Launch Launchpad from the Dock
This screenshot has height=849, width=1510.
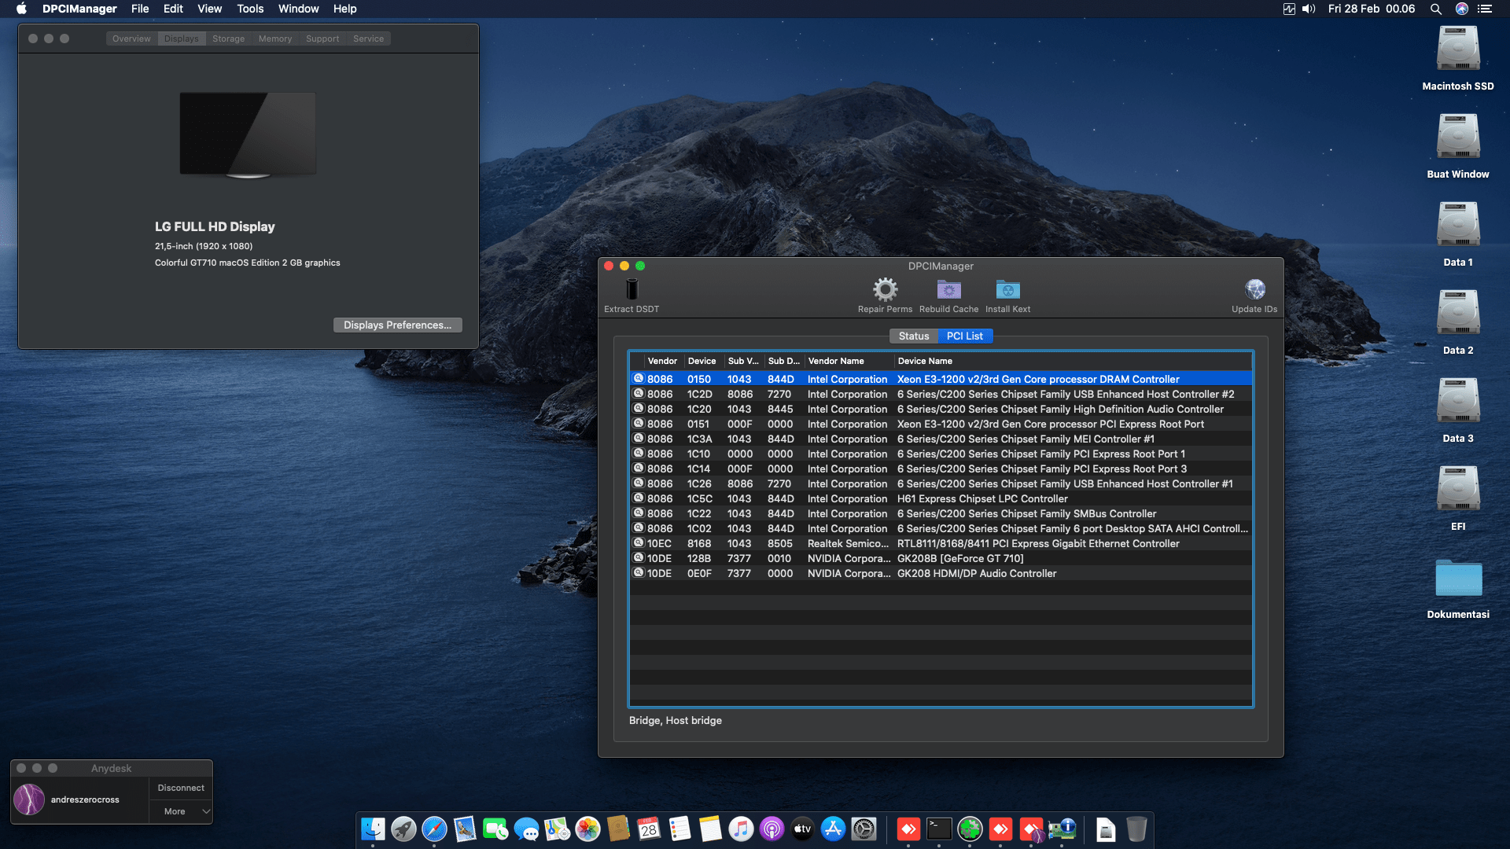403,829
